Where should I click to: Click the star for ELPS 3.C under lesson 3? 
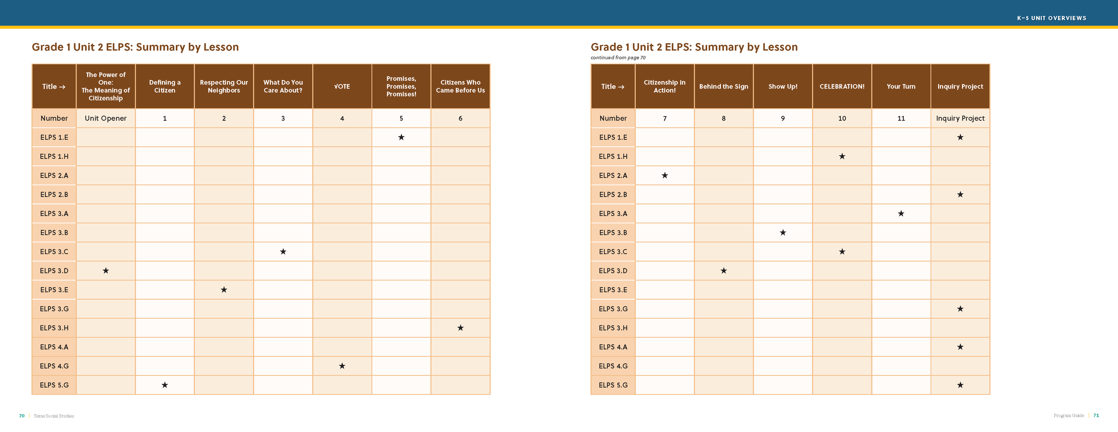click(x=283, y=252)
